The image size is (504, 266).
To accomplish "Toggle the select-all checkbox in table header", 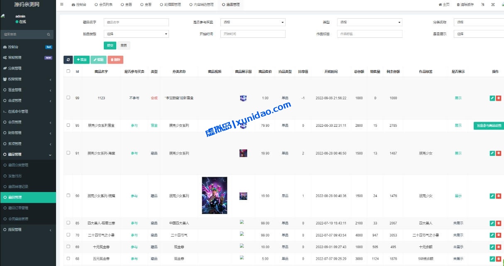I will (x=68, y=71).
